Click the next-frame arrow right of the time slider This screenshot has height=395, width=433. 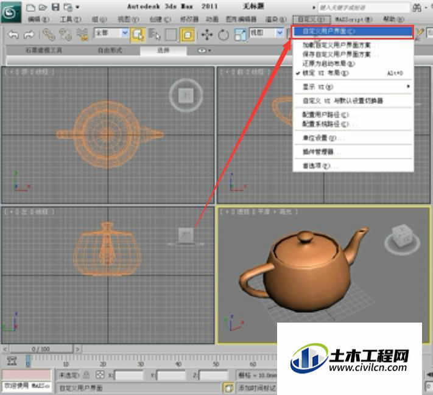click(x=78, y=349)
